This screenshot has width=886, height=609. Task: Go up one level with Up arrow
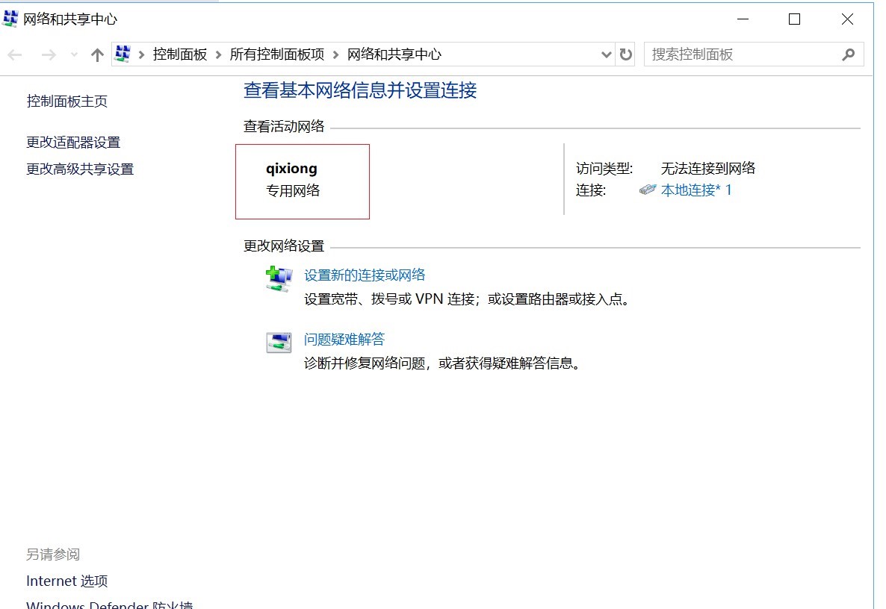[97, 54]
